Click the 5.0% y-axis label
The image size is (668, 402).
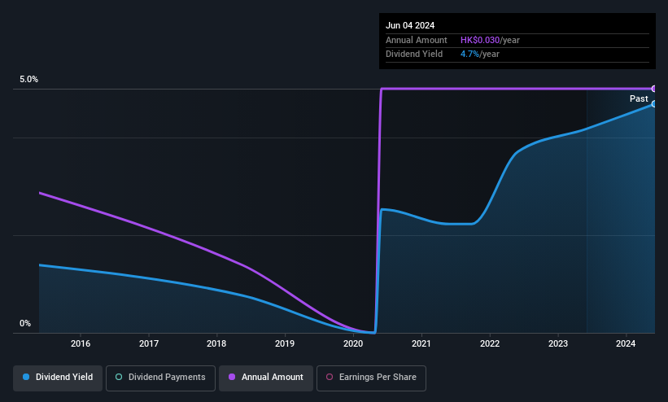click(29, 79)
